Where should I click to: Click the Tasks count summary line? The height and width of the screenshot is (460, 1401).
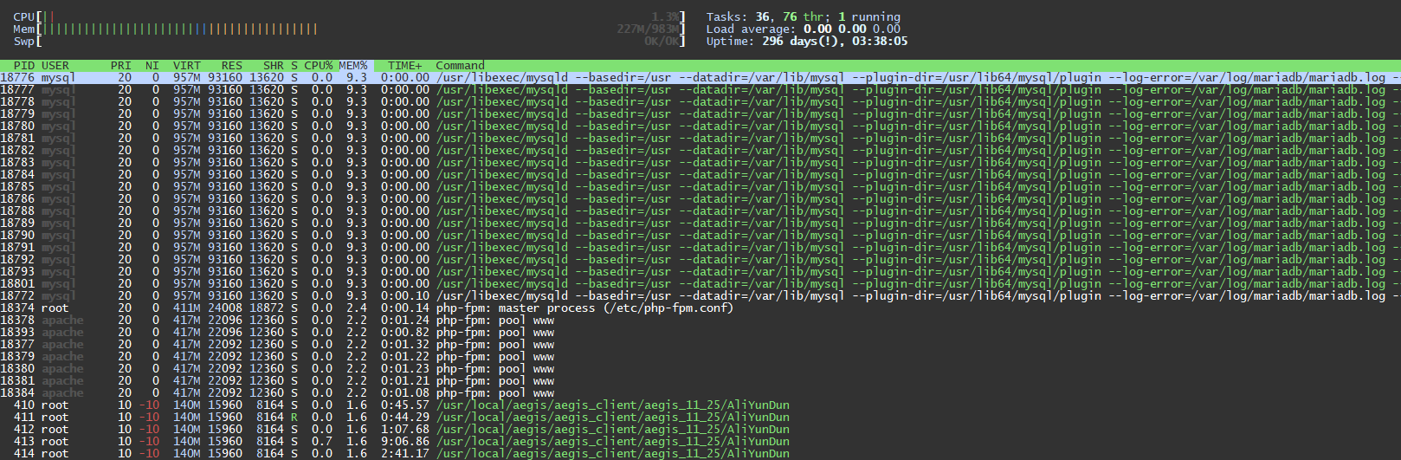tap(804, 17)
